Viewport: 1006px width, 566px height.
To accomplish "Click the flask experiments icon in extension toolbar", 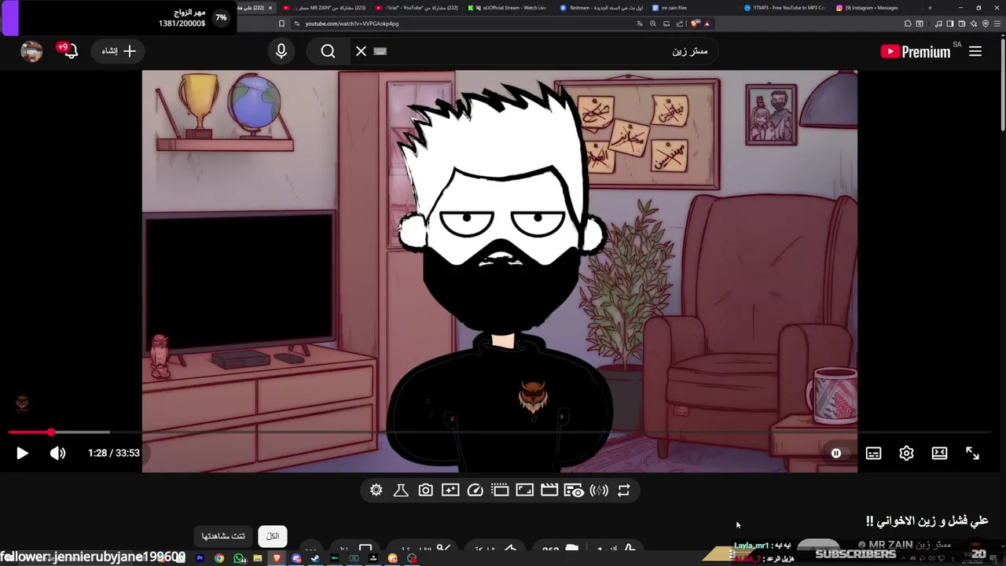I will coord(401,490).
